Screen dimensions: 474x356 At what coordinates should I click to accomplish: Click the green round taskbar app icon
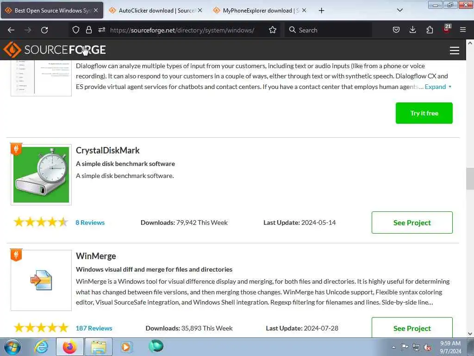[156, 346]
